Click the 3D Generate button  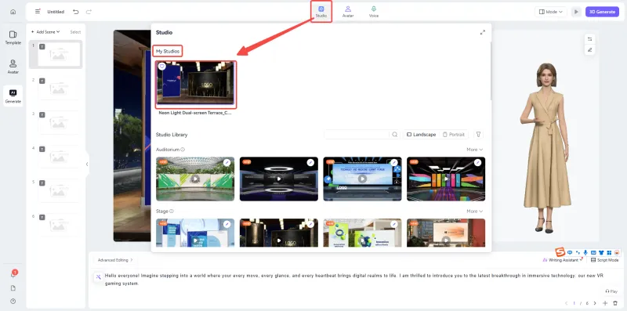[x=602, y=12]
